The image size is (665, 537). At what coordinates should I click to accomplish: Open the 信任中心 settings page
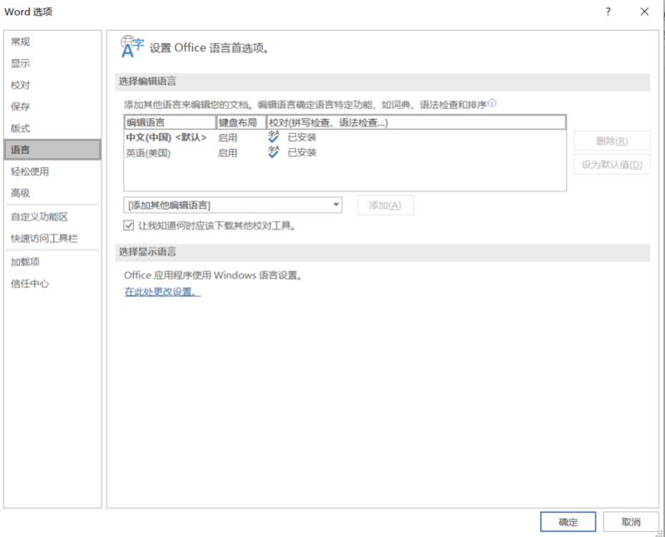coord(30,283)
